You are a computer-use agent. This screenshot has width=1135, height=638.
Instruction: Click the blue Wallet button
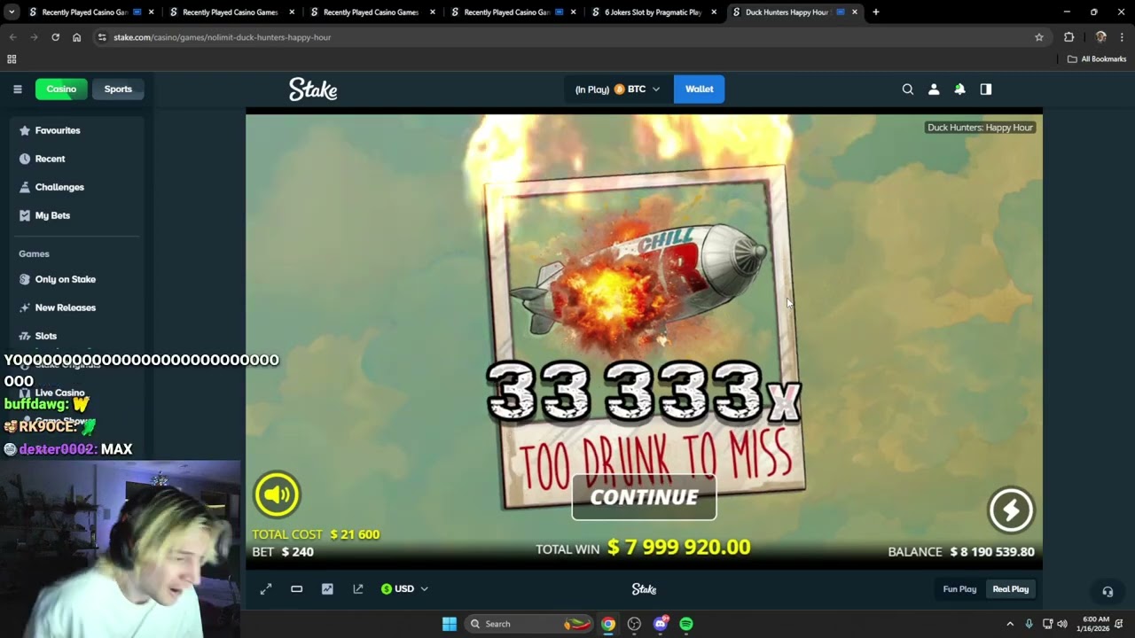pos(699,89)
